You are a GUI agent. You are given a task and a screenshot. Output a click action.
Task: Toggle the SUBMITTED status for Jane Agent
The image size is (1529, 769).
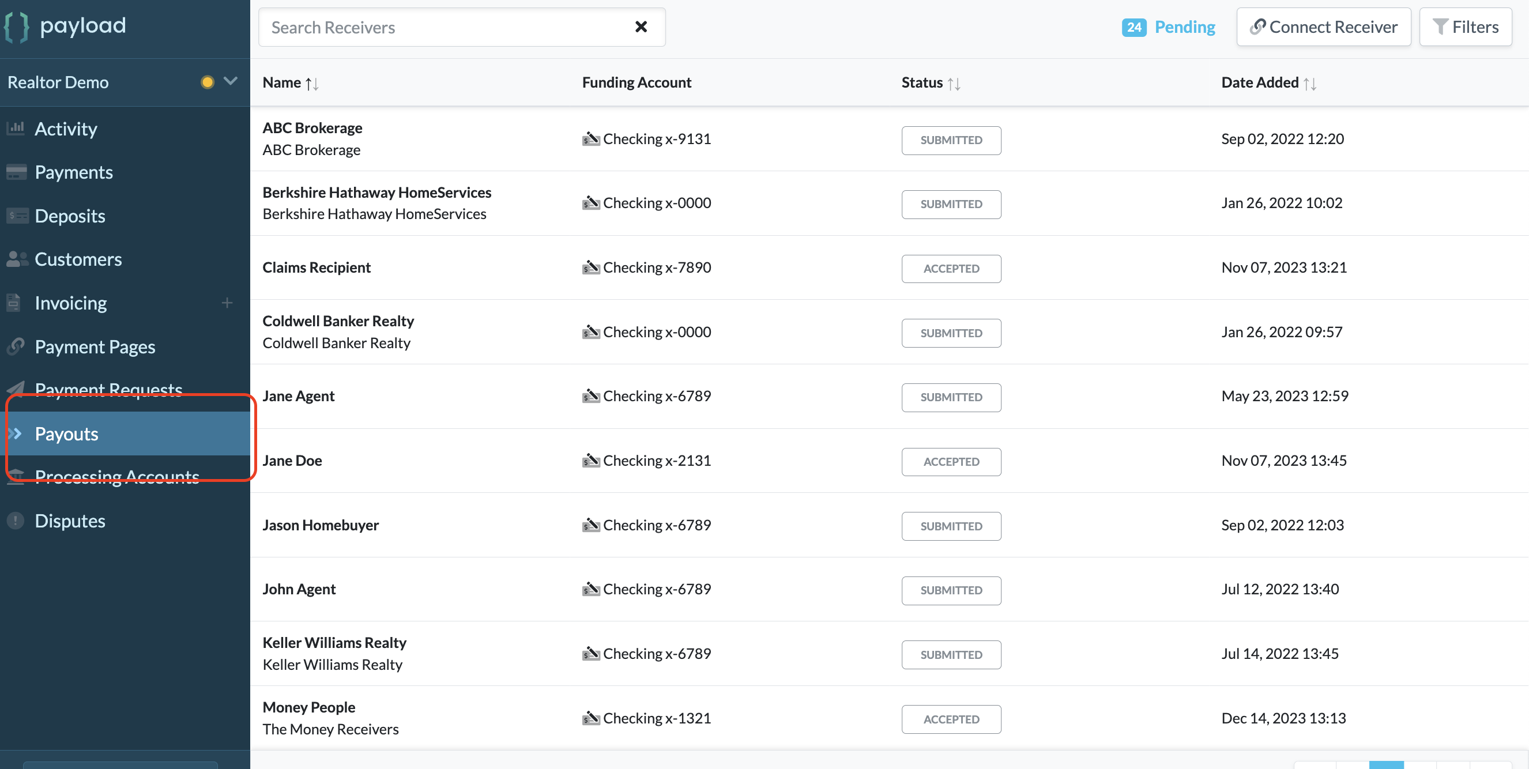tap(951, 398)
